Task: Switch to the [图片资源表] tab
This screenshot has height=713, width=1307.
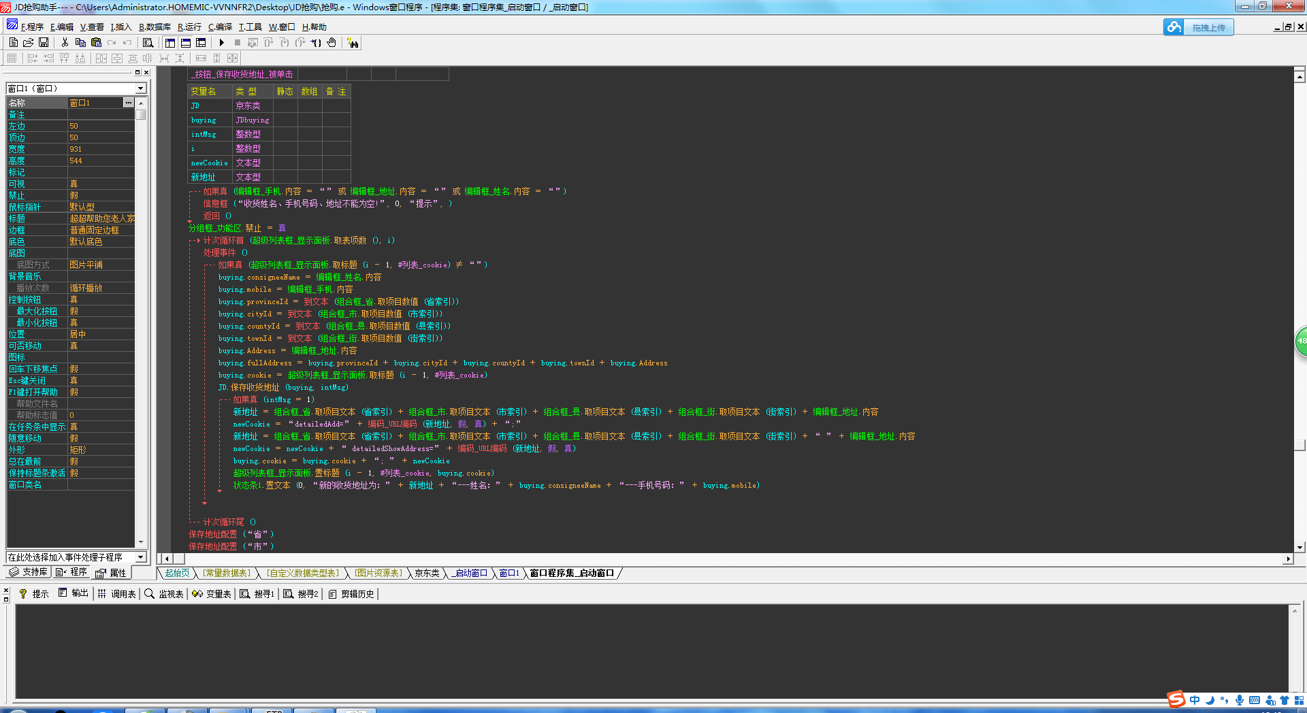Action: pos(378,574)
